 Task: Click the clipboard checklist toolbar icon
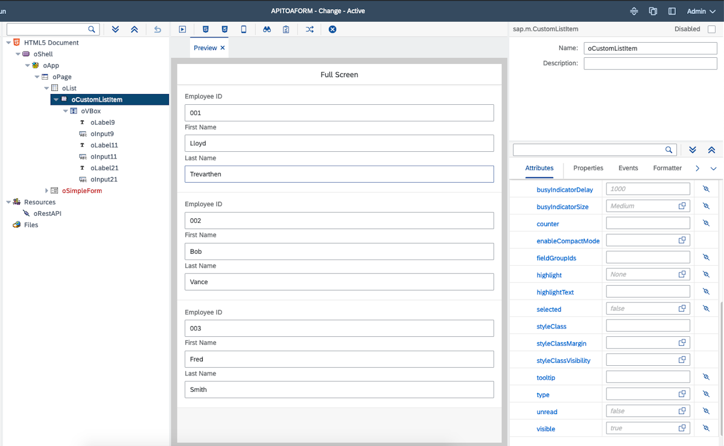286,29
